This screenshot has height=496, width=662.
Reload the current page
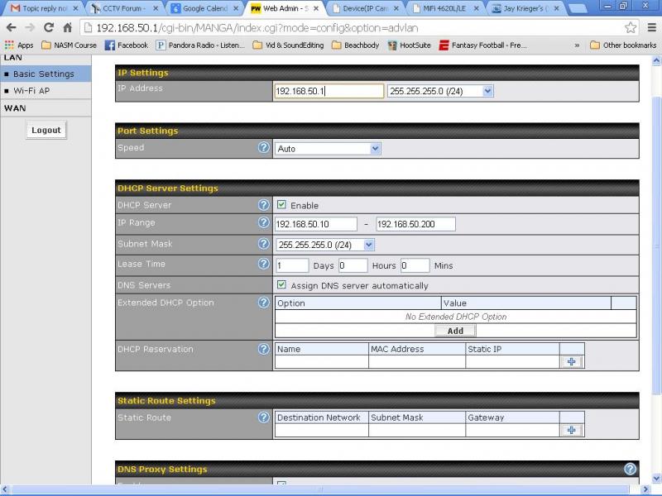pos(49,28)
